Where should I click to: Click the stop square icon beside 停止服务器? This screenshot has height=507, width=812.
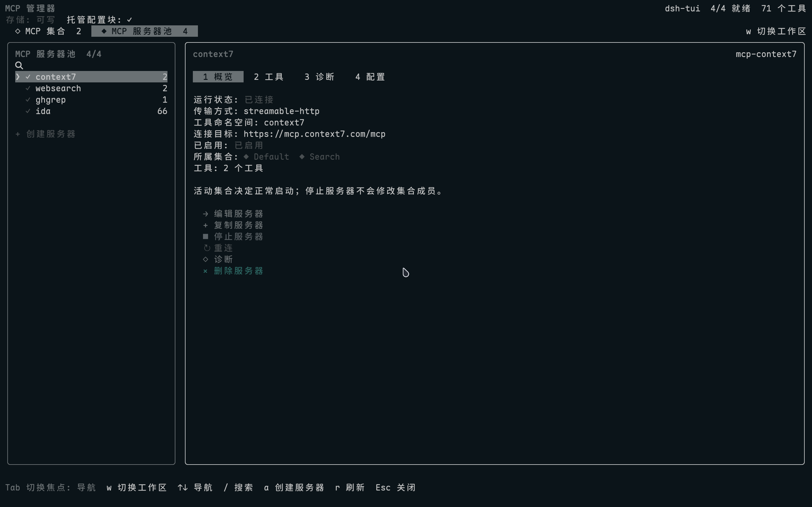tap(206, 237)
